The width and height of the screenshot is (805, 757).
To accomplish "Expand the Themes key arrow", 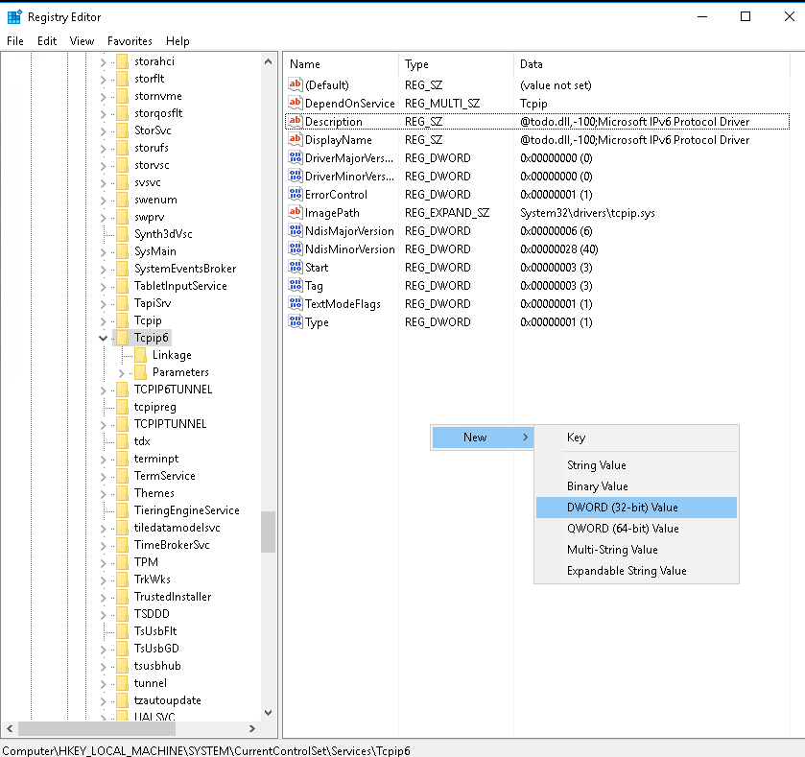I will click(104, 493).
